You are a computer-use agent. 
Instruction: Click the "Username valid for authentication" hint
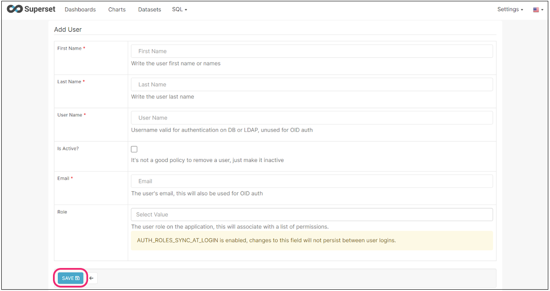point(222,130)
